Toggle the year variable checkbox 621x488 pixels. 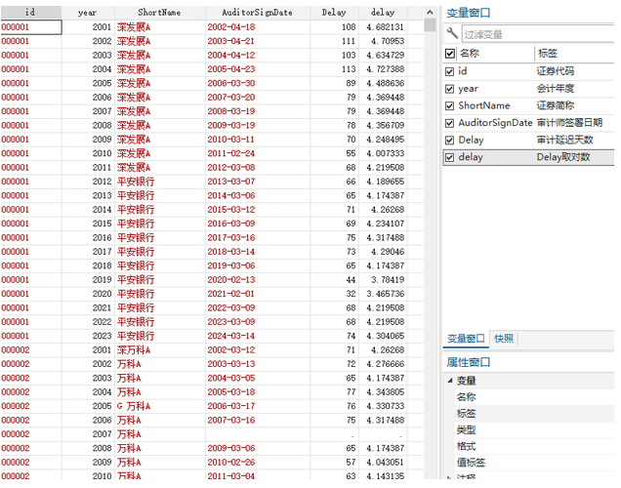[449, 89]
